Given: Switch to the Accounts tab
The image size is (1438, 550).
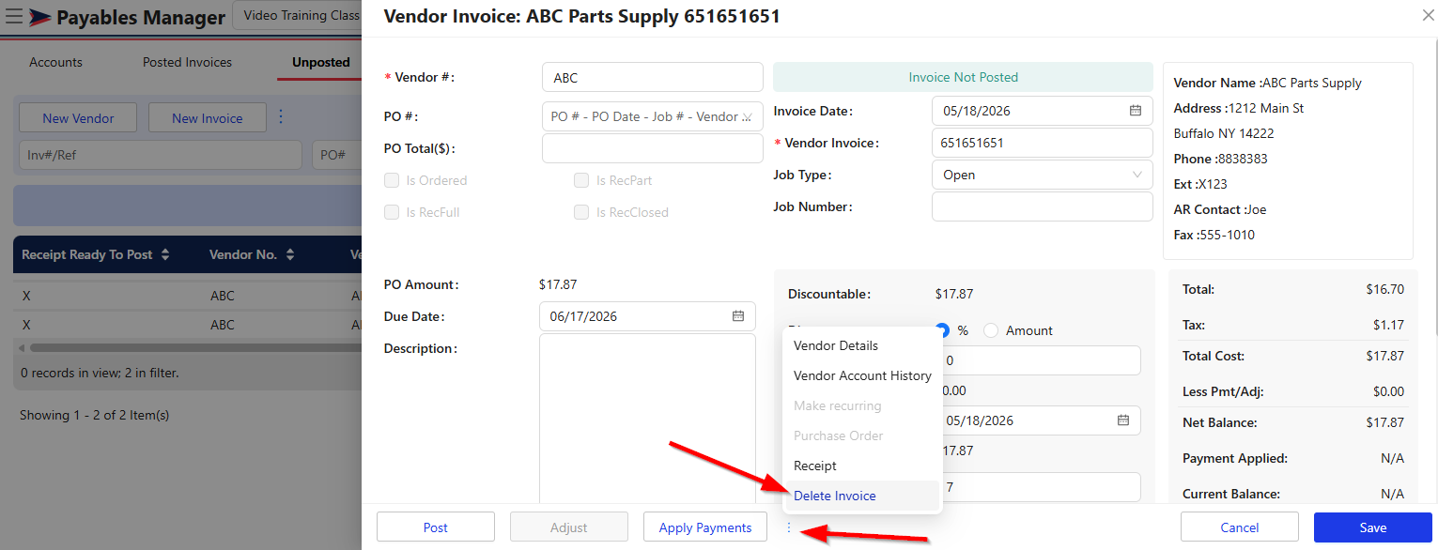Looking at the screenshot, I should (x=56, y=62).
